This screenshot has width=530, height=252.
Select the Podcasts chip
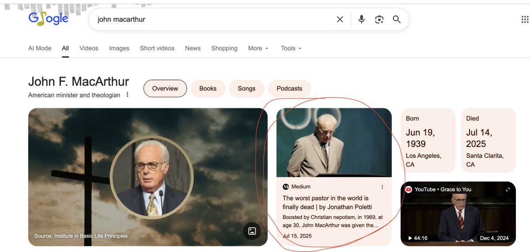pos(289,88)
